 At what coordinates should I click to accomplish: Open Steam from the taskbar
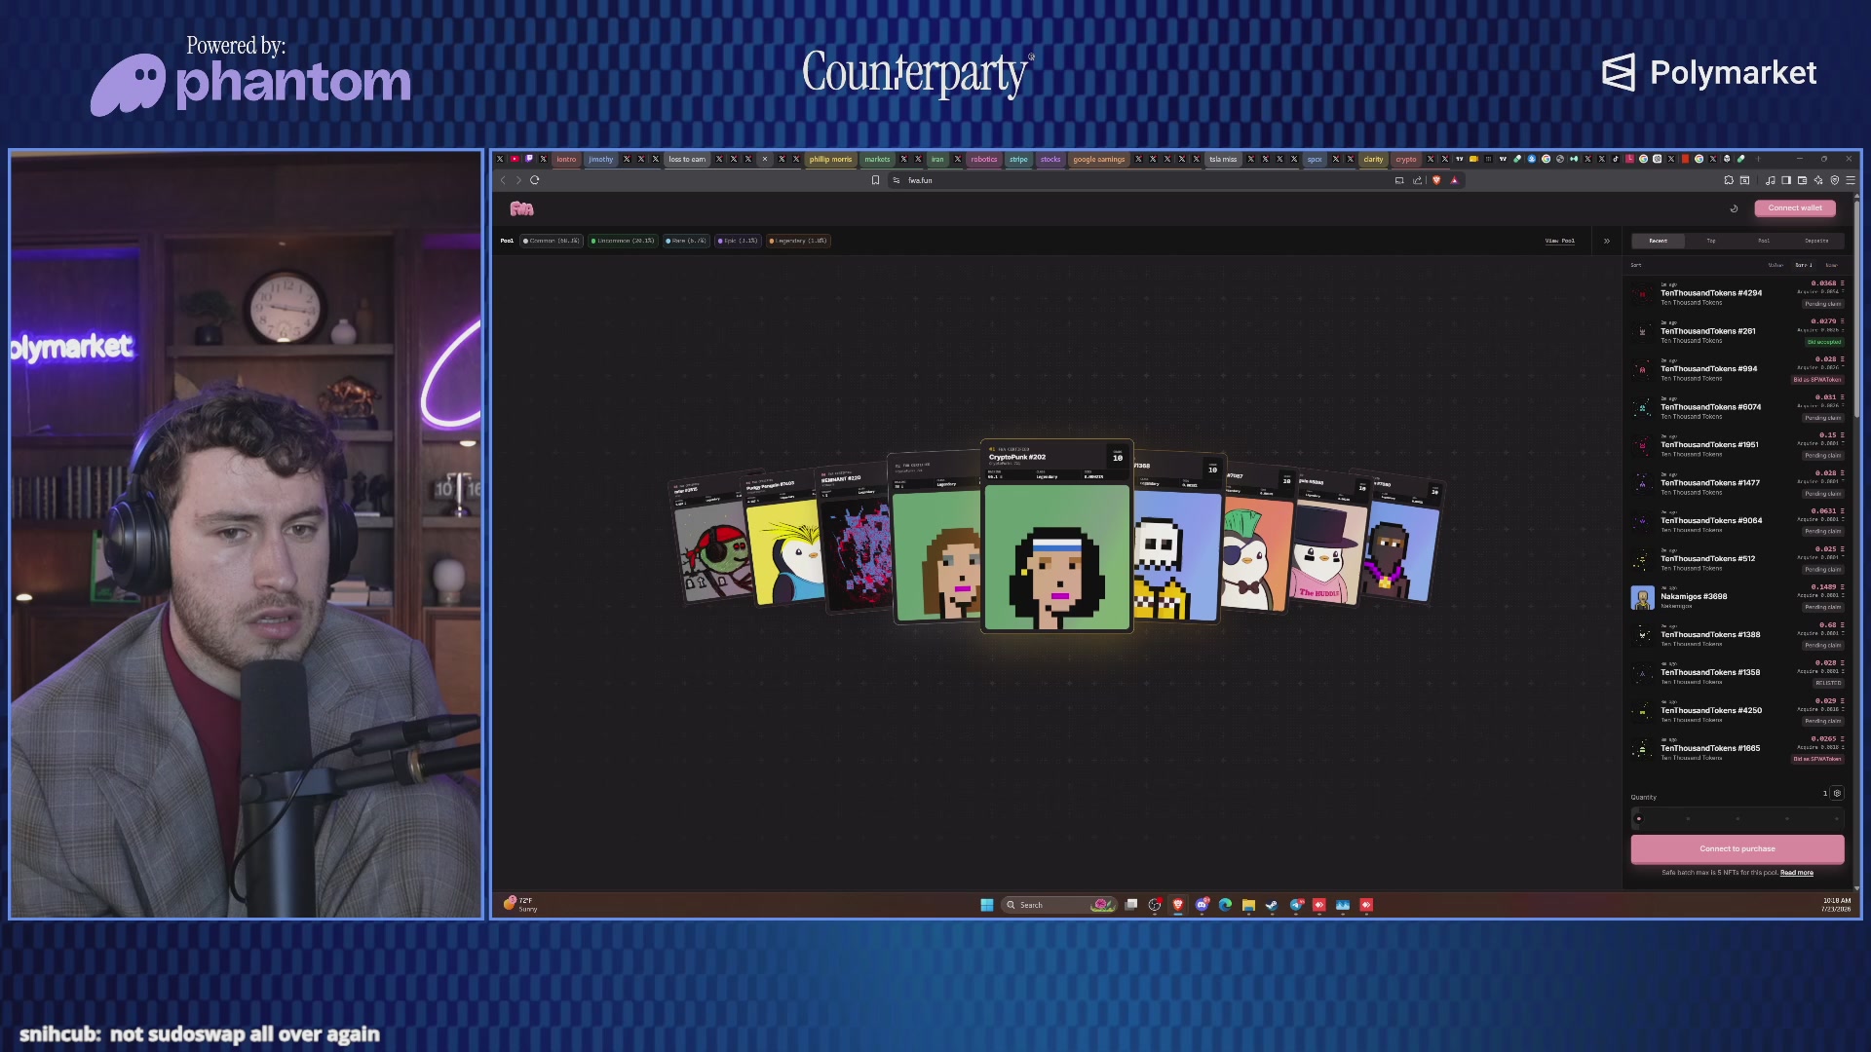tap(1272, 905)
